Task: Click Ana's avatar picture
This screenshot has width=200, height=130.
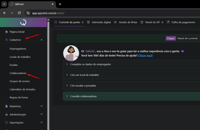Action: 71,53
